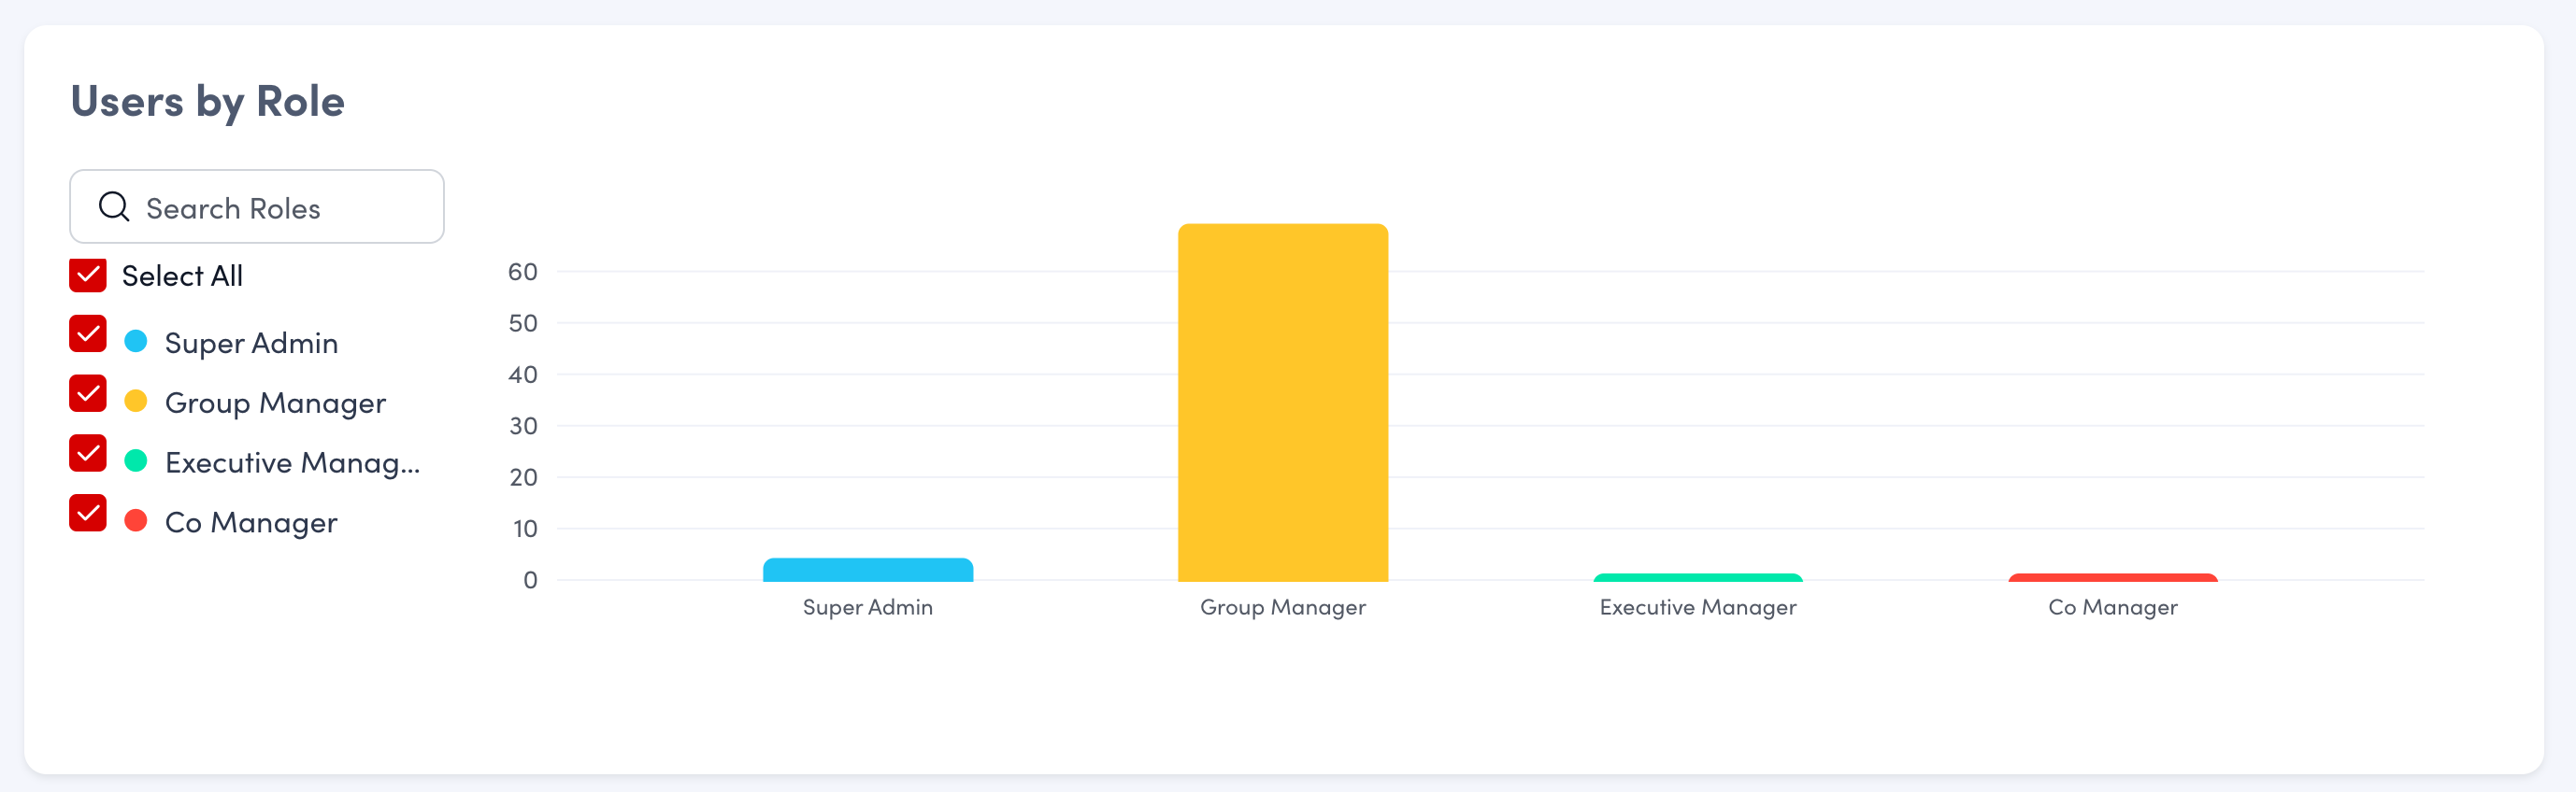Click the Users by Role heading
Image resolution: width=2576 pixels, height=792 pixels.
[x=208, y=102]
